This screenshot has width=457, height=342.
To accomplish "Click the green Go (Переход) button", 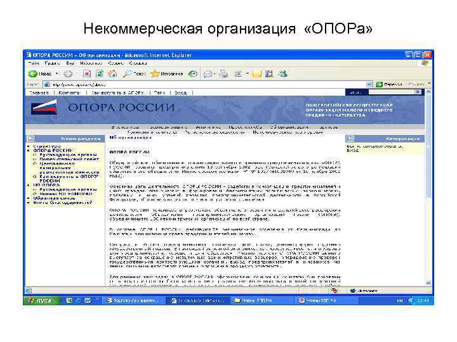I will (389, 84).
